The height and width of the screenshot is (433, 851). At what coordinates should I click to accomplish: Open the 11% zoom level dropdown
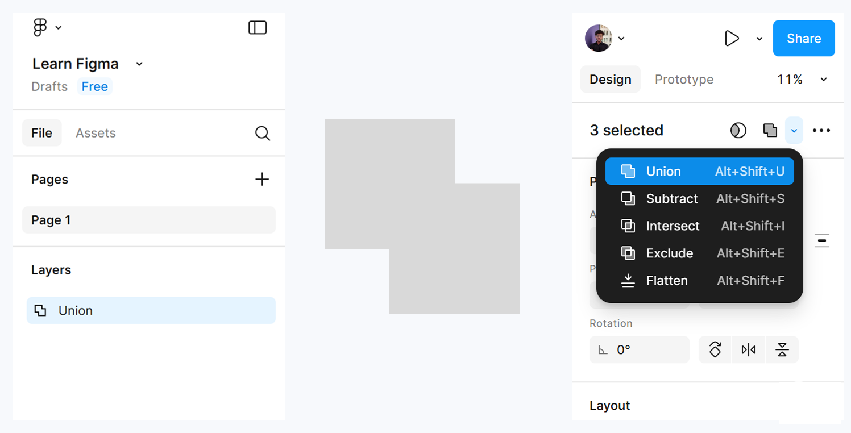[x=823, y=80]
